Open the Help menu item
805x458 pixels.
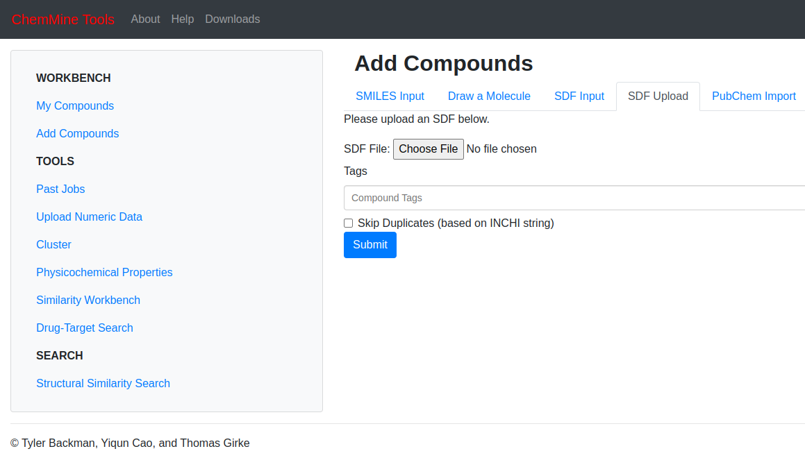pos(183,19)
